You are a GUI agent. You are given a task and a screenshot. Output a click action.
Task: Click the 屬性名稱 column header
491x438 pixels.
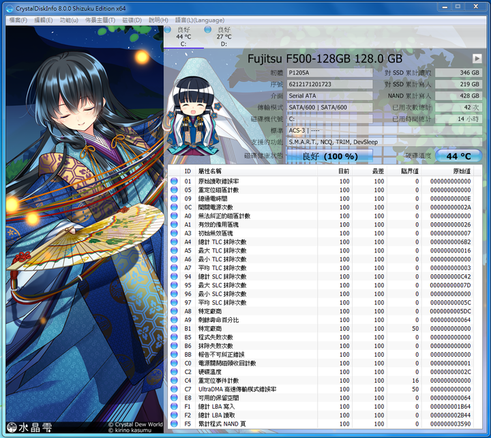[x=256, y=171]
